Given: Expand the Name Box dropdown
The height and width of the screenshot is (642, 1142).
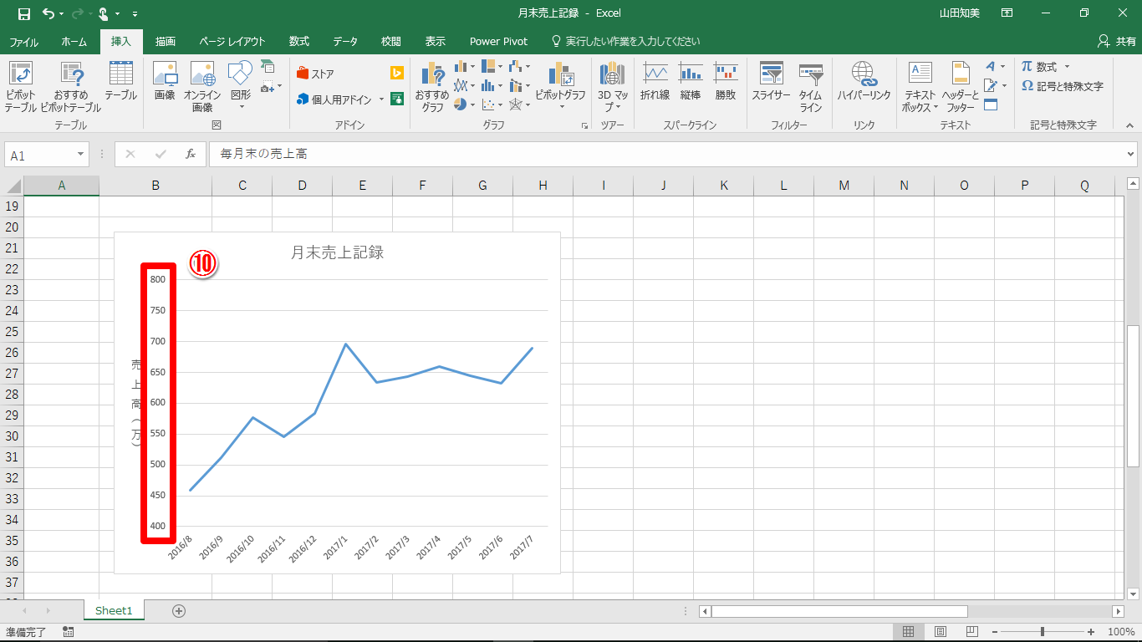Looking at the screenshot, I should click(81, 155).
